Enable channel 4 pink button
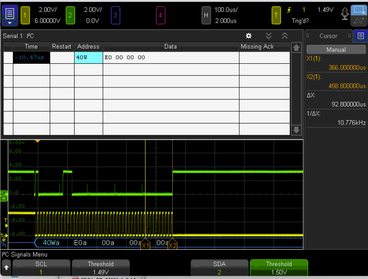Image resolution: width=368 pixels, height=279 pixels. 161,16
